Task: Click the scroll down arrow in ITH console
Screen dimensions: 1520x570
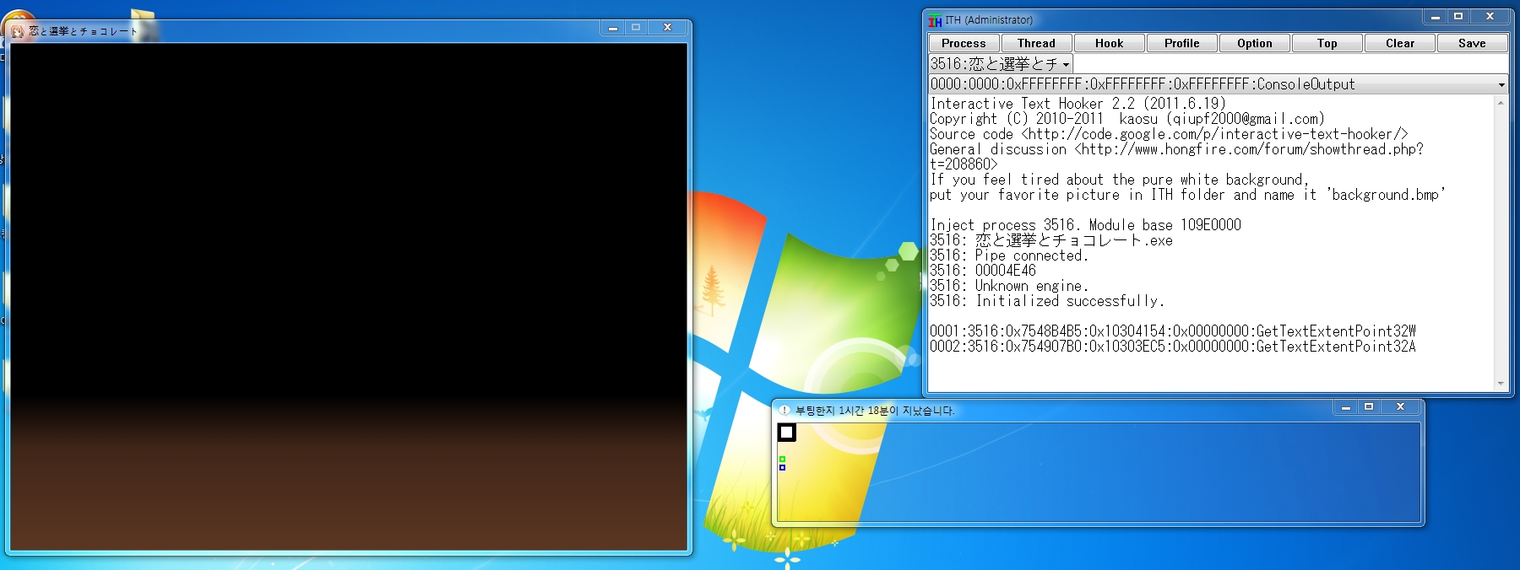Action: 1501,384
